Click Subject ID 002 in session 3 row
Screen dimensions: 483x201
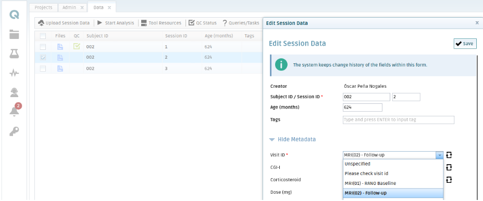[90, 69]
